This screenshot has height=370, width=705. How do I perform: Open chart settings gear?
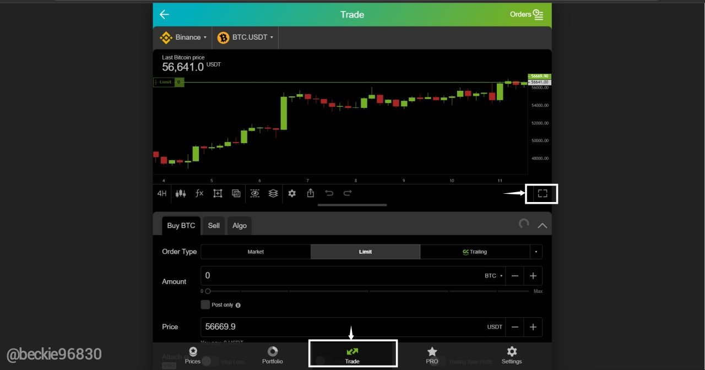(292, 193)
